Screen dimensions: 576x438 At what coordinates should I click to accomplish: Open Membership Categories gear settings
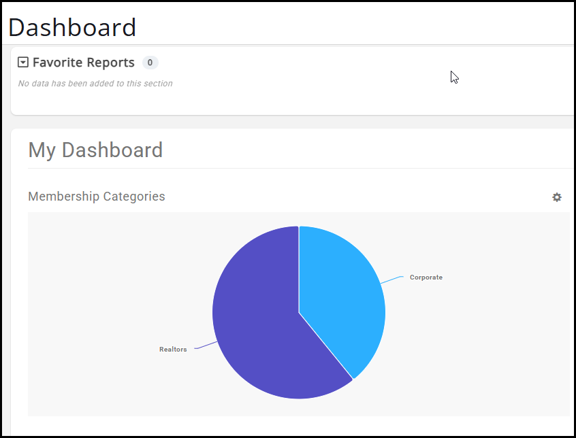point(557,197)
